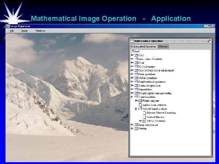
Task: Open the Image menu
Action: (x=24, y=31)
